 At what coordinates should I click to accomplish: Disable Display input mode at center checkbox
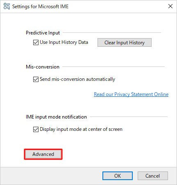[36, 129]
